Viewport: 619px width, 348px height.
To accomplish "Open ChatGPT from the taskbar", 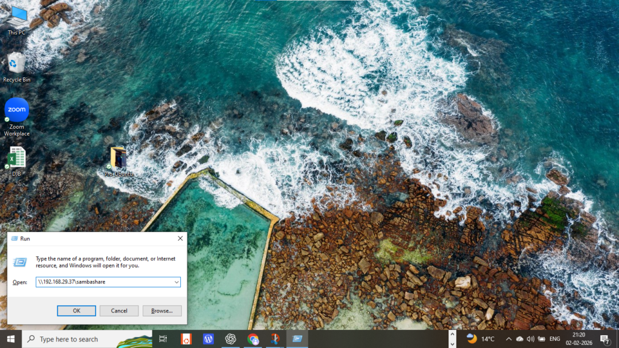I will 230,339.
